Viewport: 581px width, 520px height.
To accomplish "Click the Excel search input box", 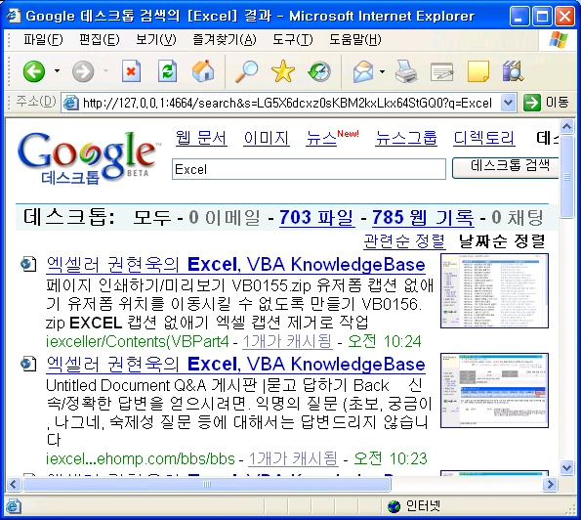I will [309, 169].
